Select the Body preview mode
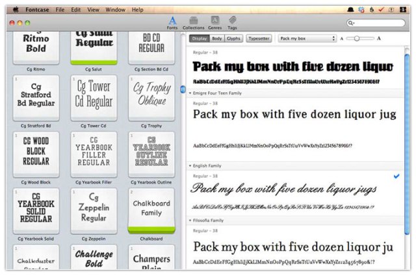This screenshot has height=275, width=416. 216,38
